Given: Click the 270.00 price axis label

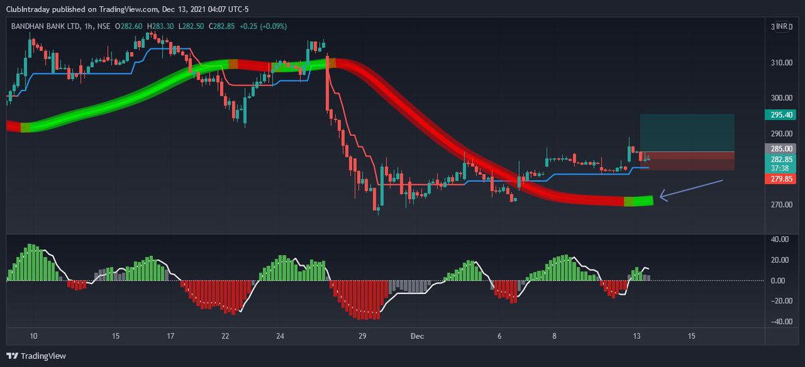Looking at the screenshot, I should 782,204.
